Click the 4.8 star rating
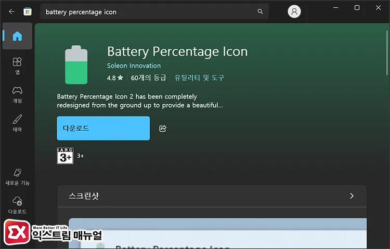Image resolution: width=390 pixels, height=249 pixels. pos(115,78)
